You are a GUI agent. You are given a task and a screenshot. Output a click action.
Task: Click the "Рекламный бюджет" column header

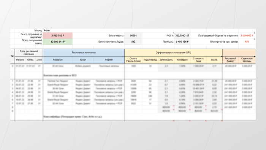coord(231,60)
